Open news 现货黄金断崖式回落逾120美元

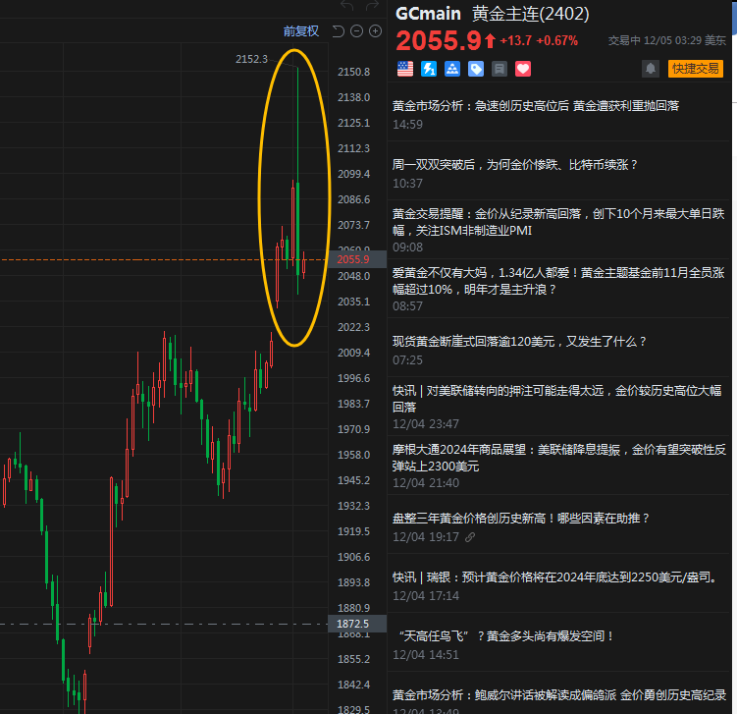(x=519, y=342)
